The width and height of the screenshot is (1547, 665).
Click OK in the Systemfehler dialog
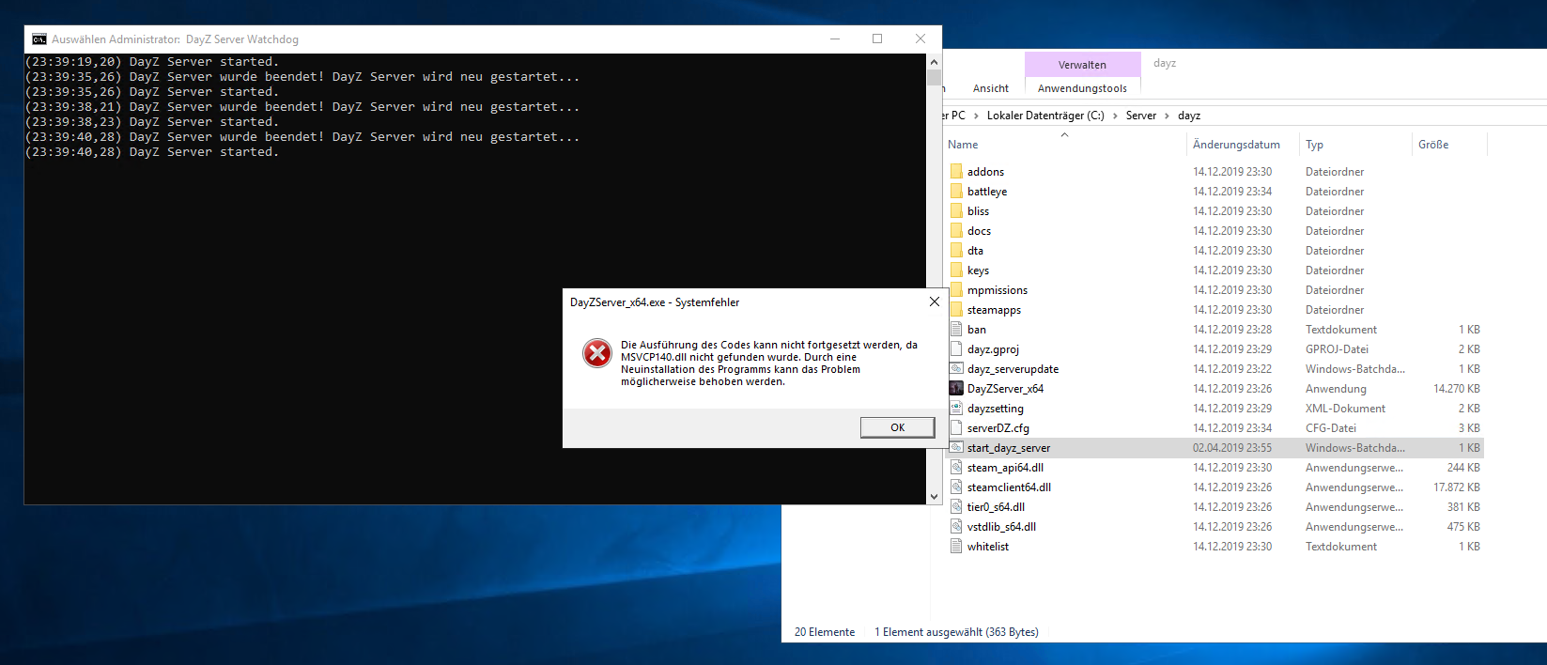tap(897, 427)
